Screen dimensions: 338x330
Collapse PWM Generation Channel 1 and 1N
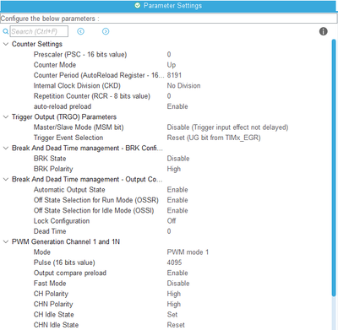[6, 242]
